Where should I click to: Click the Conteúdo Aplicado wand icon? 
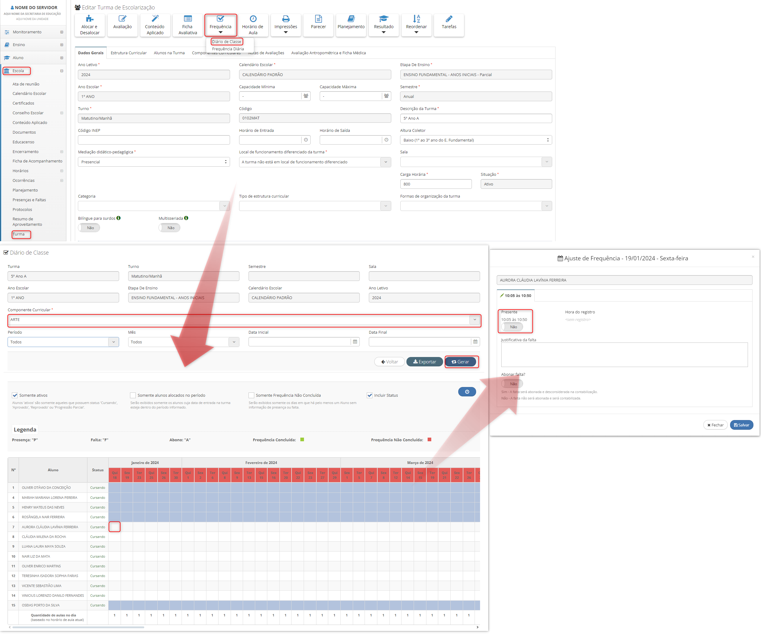[x=155, y=19]
